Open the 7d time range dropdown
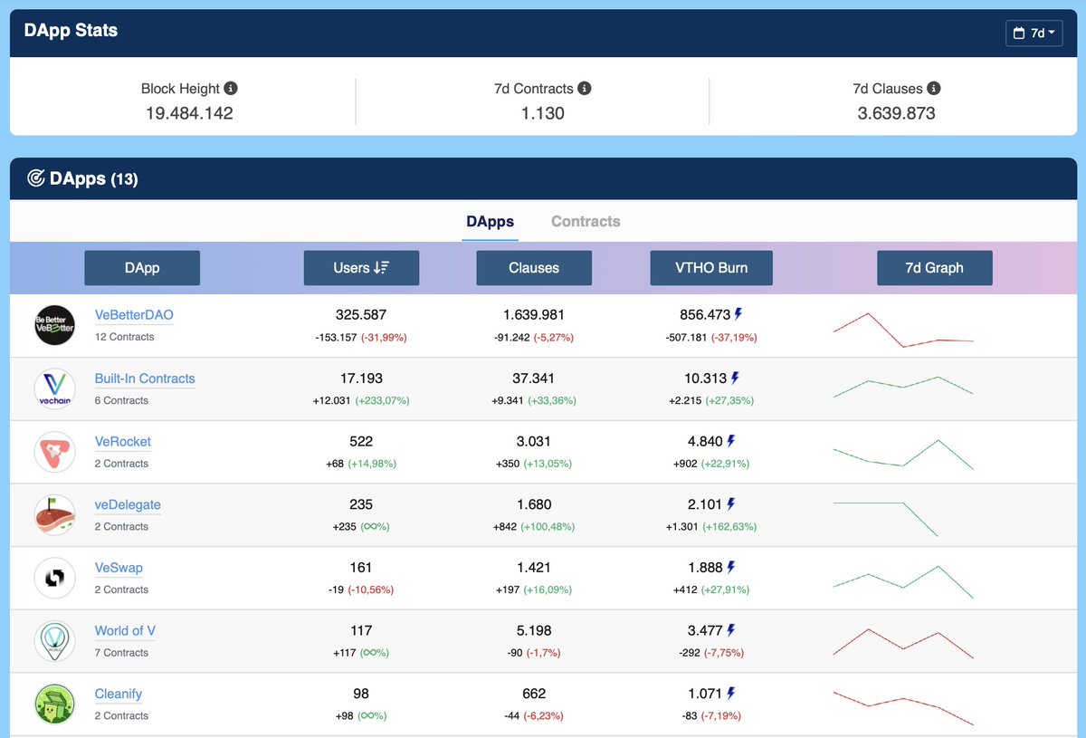 pyautogui.click(x=1034, y=34)
